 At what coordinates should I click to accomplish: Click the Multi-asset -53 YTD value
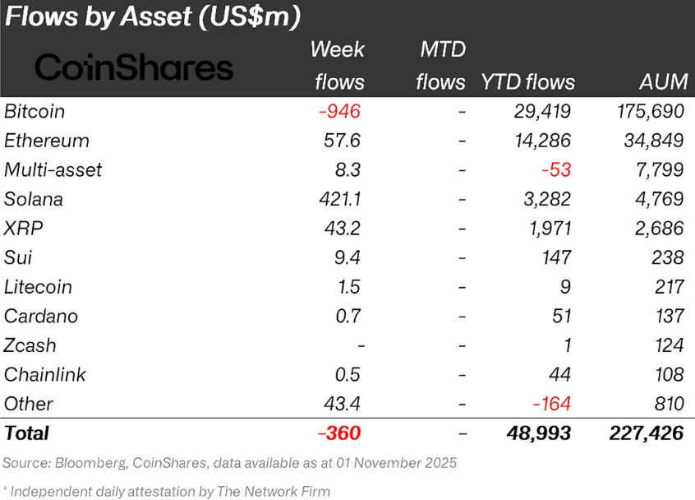coord(555,170)
